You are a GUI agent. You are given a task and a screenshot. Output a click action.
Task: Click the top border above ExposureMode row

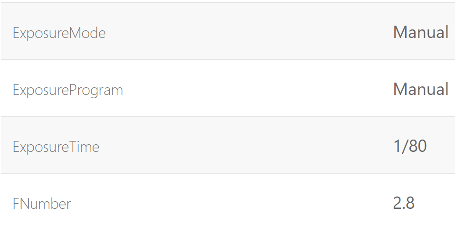coord(228,2)
